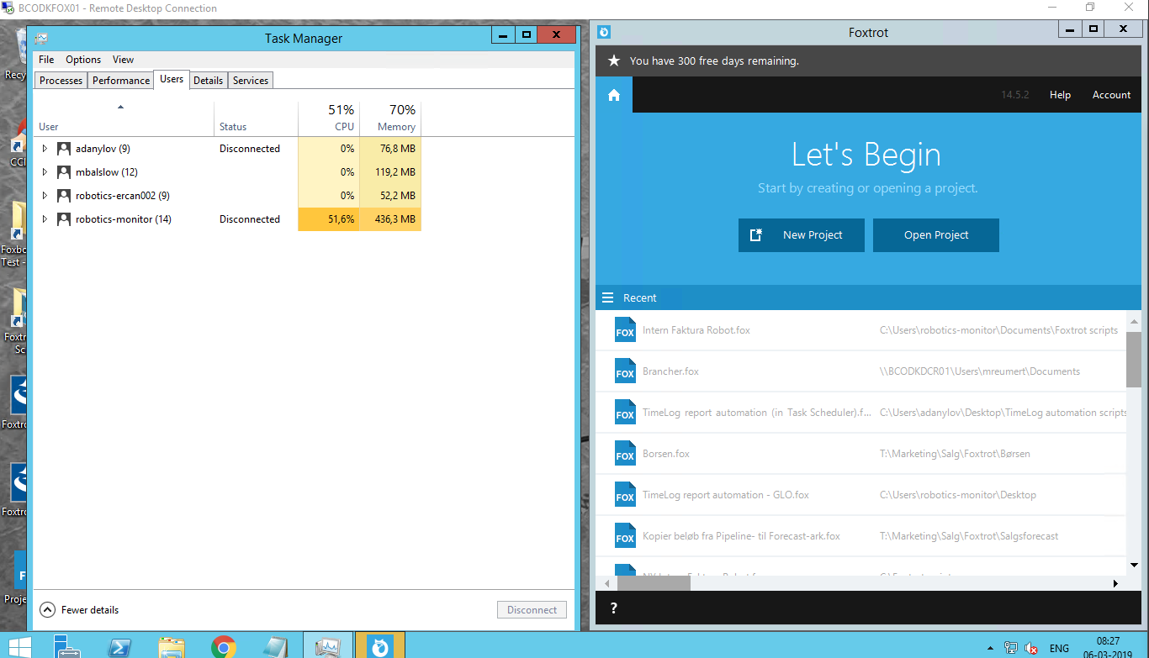1149x658 pixels.
Task: Click the Foxtrot version number 14.5.2
Action: click(x=1015, y=95)
